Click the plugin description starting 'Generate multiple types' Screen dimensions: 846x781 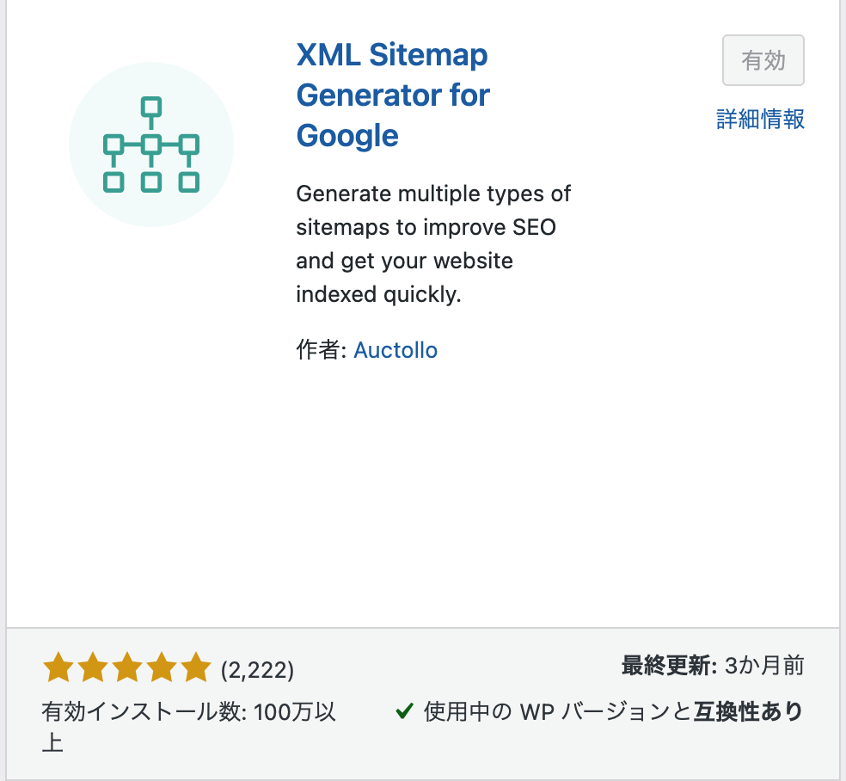click(x=433, y=244)
